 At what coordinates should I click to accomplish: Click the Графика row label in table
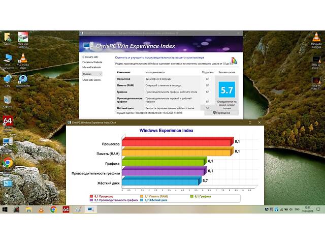coord(122,91)
